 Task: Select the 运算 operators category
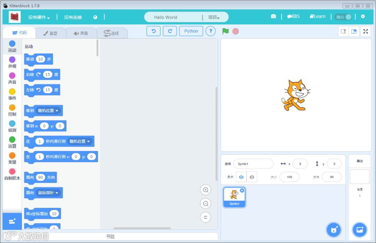point(12,142)
